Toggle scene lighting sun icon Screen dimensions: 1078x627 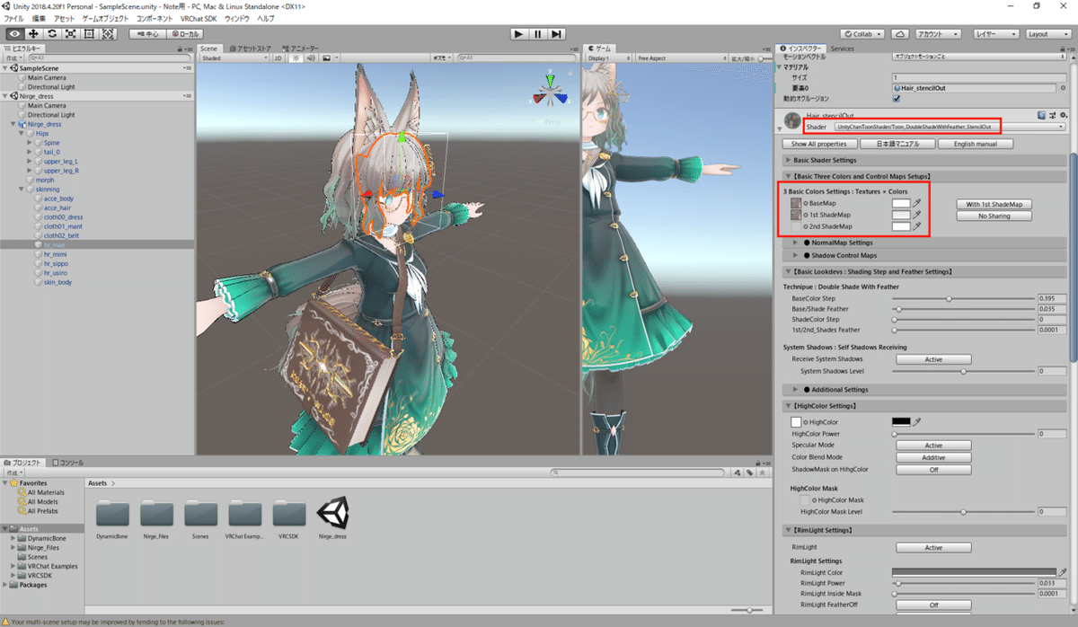[x=294, y=57]
